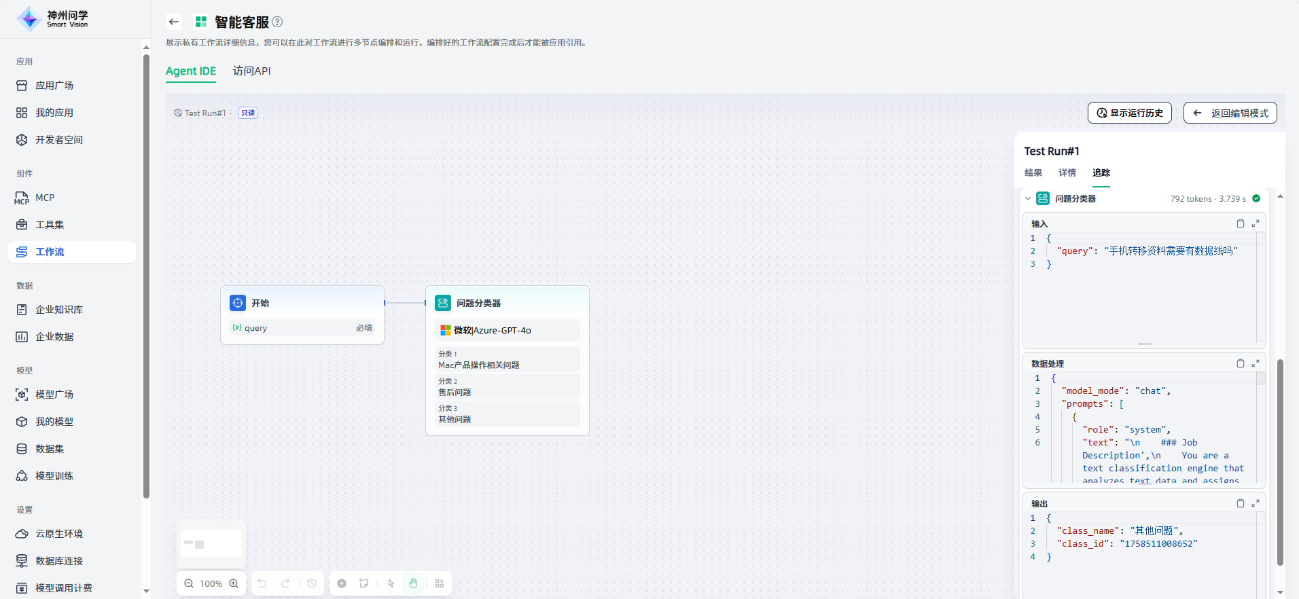Click the back arrow beside 智能客服
Image resolution: width=1299 pixels, height=599 pixels.
[x=174, y=22]
